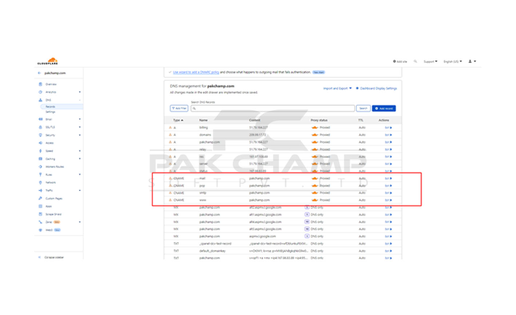Click the Add filter button
516x315 pixels.
[179, 108]
